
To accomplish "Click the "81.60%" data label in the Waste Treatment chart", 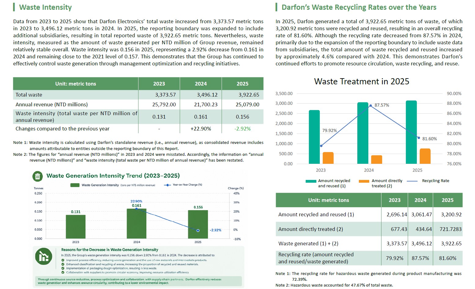I will [x=429, y=139].
